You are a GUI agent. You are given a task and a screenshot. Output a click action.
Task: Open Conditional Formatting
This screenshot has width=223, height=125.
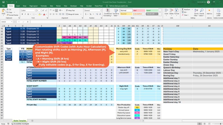coord(108,13)
